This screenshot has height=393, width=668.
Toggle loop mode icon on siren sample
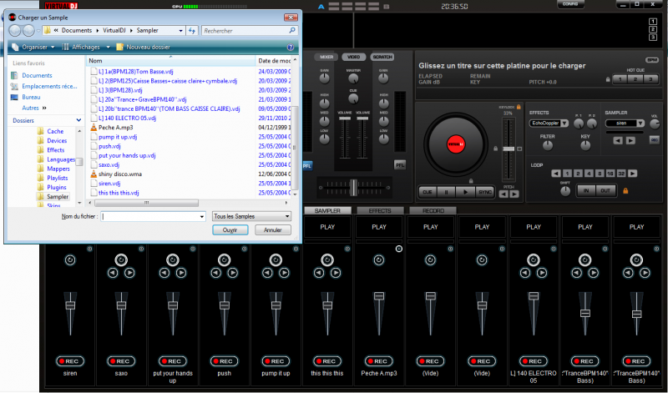(x=69, y=260)
